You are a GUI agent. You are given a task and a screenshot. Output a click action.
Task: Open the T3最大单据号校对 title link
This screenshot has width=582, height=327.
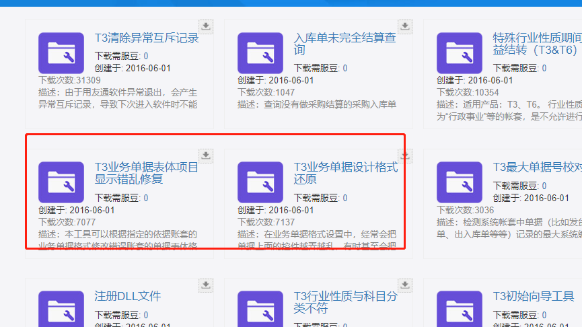point(537,167)
